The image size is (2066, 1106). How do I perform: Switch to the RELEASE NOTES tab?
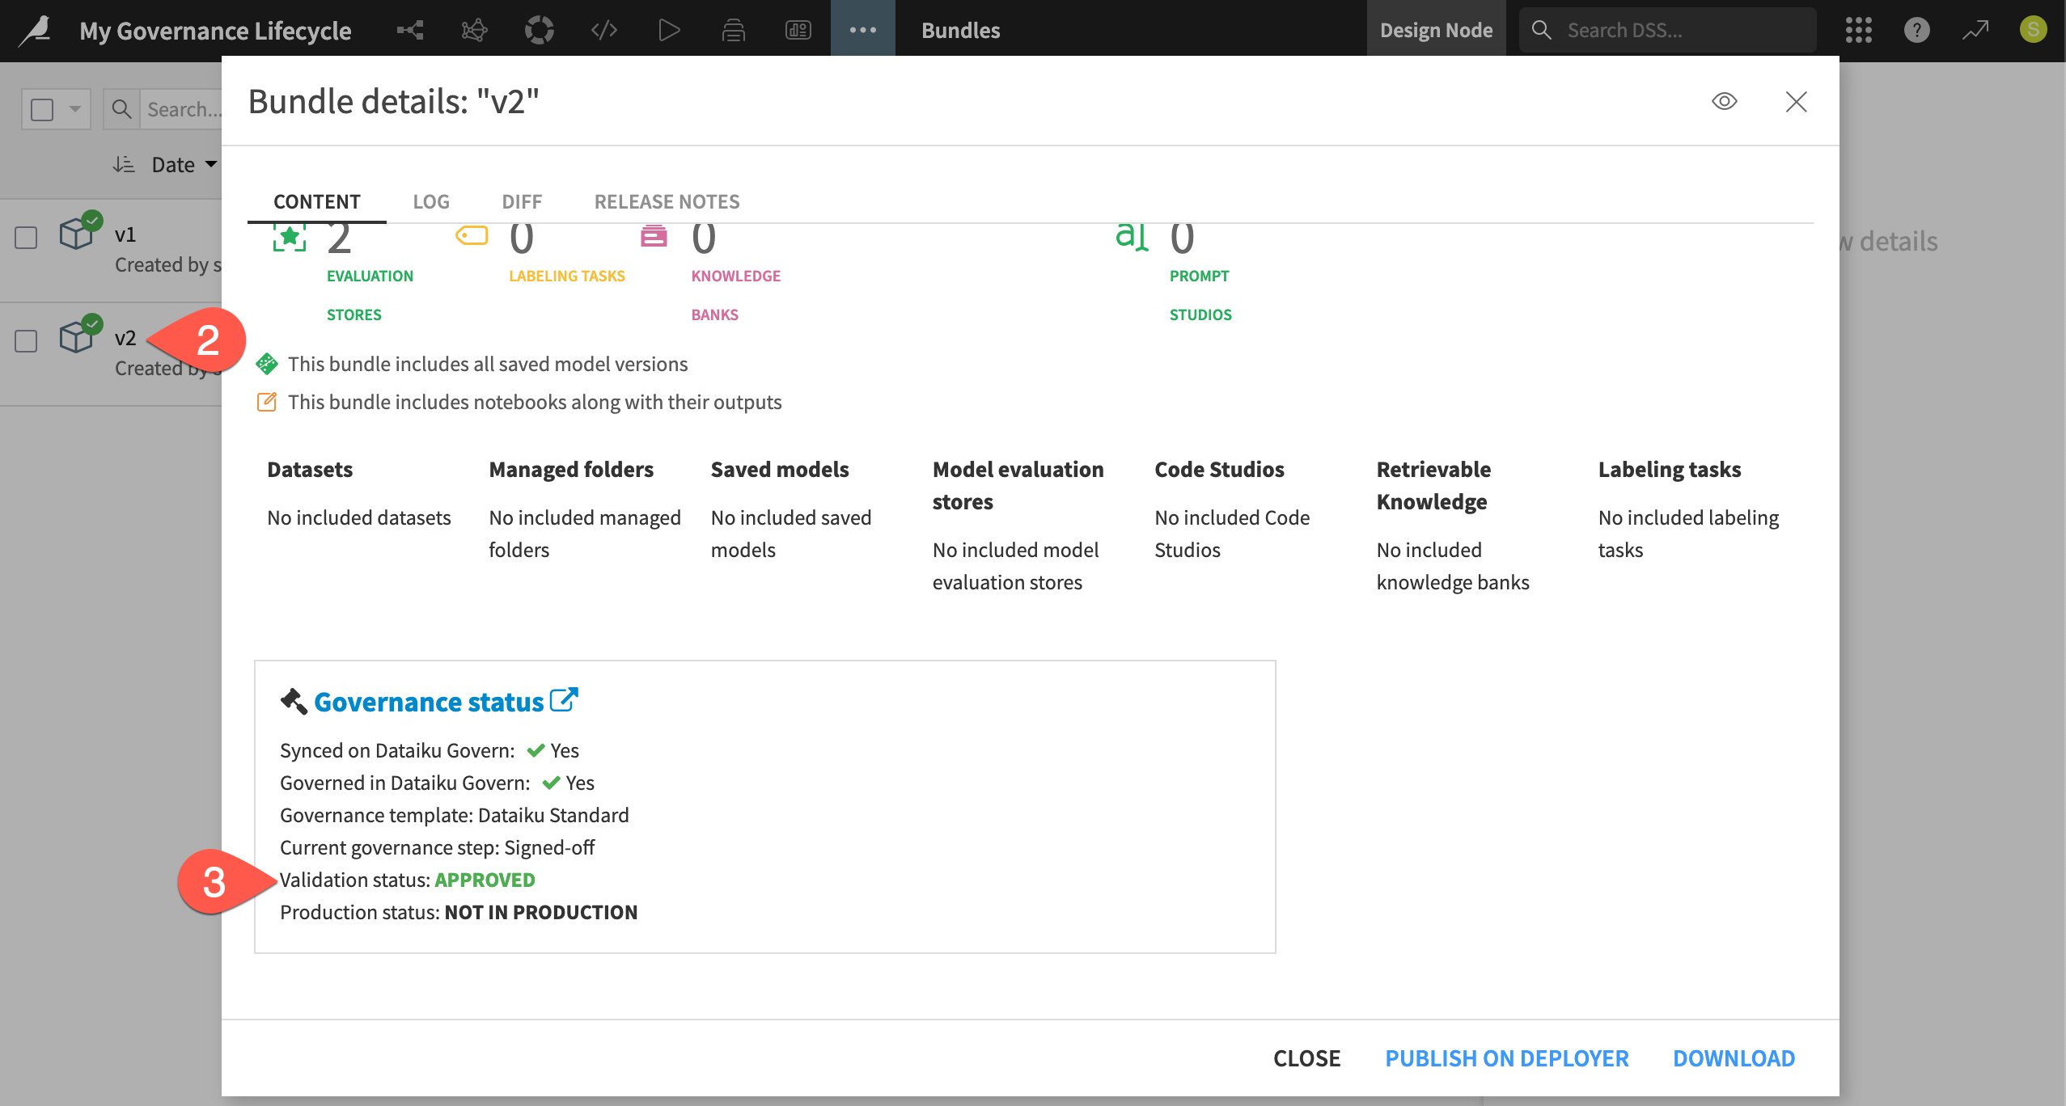point(666,201)
